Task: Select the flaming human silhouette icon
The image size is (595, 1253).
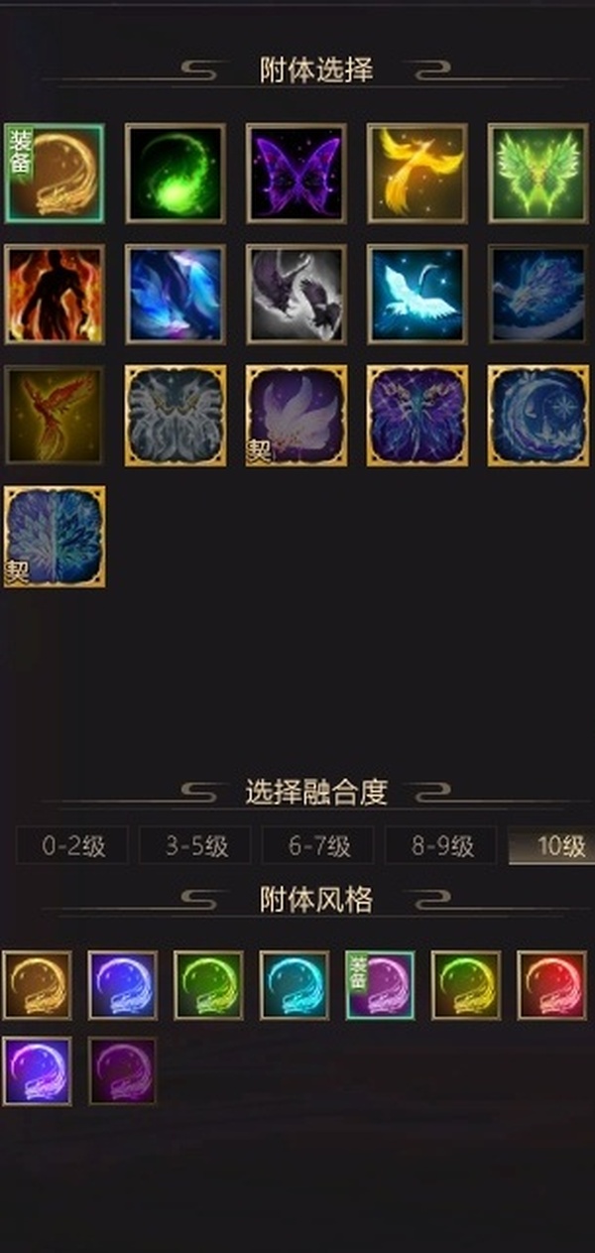Action: coord(55,294)
